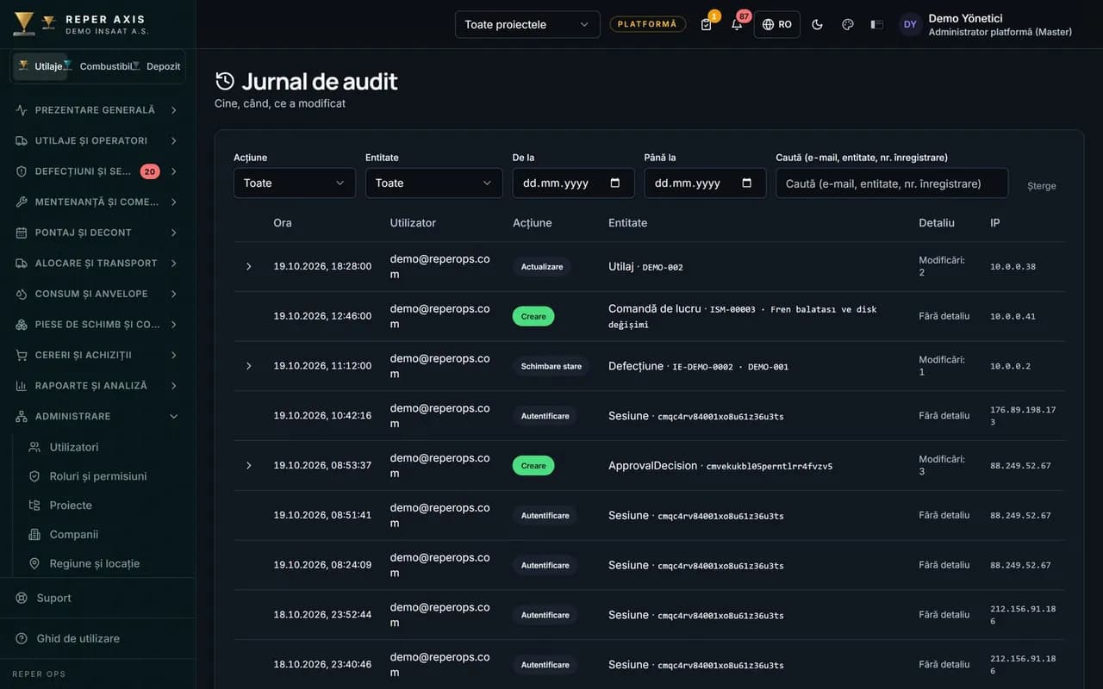Open the tasks clipboard icon with badge 1
The width and height of the screenshot is (1103, 689).
[707, 24]
